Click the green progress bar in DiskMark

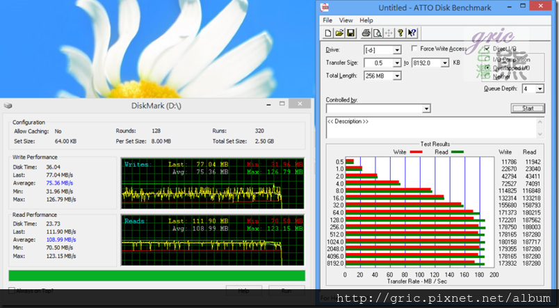pyautogui.click(x=157, y=275)
